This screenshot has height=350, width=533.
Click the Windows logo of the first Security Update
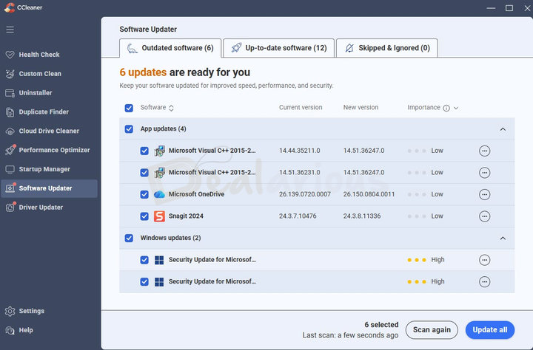pos(159,260)
